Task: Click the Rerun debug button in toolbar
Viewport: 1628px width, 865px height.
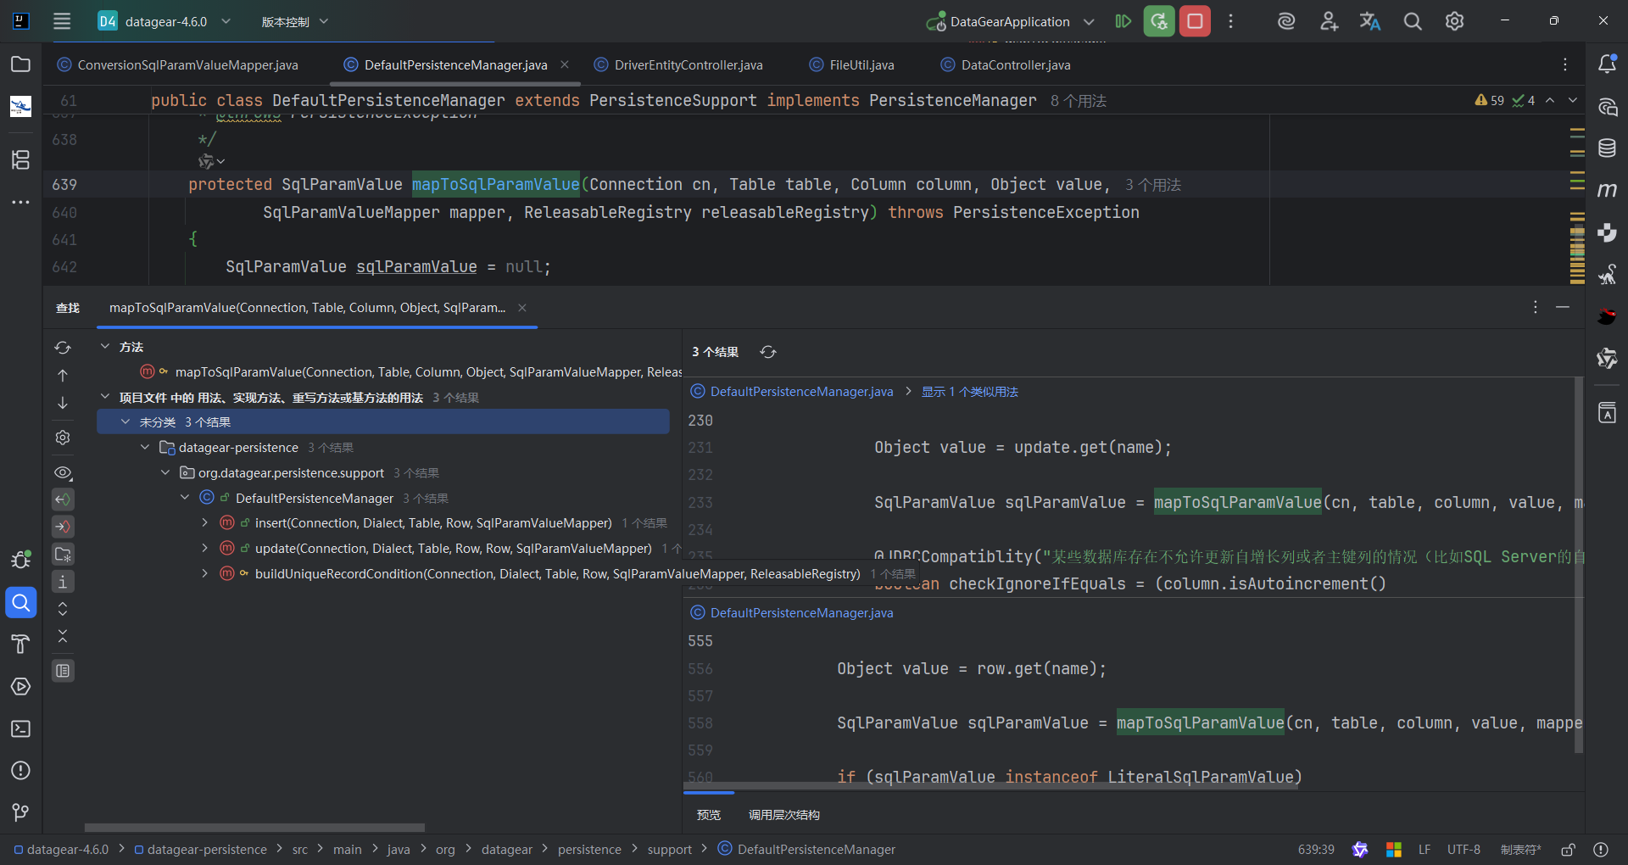Action: pyautogui.click(x=1159, y=21)
